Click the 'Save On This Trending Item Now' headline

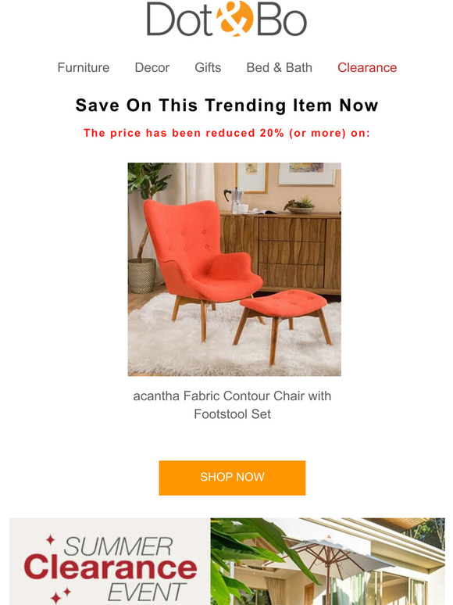[x=226, y=105]
